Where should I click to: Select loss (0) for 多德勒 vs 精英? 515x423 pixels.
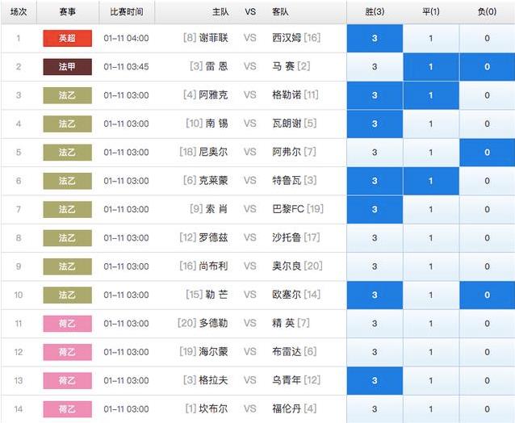(x=487, y=324)
